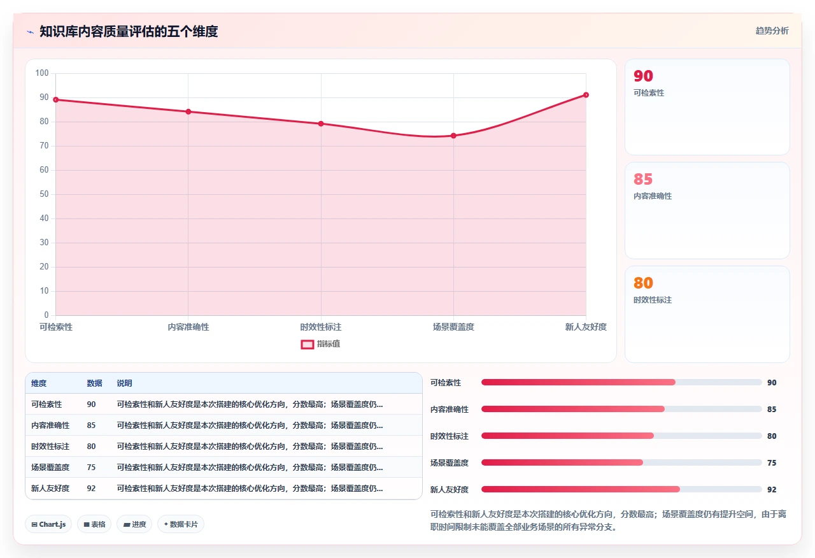Click the dashboard title 知识库内容质量评估的五个维度
Screen dimensions: 815x558
tap(129, 32)
